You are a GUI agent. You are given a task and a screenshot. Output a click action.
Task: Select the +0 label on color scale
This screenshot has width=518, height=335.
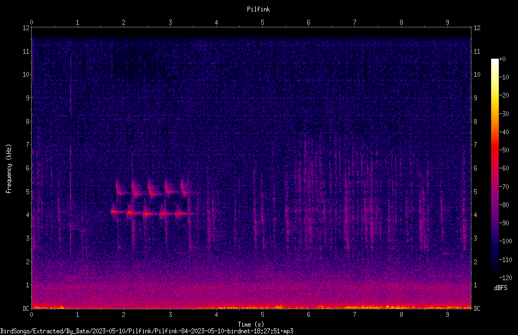click(x=502, y=59)
